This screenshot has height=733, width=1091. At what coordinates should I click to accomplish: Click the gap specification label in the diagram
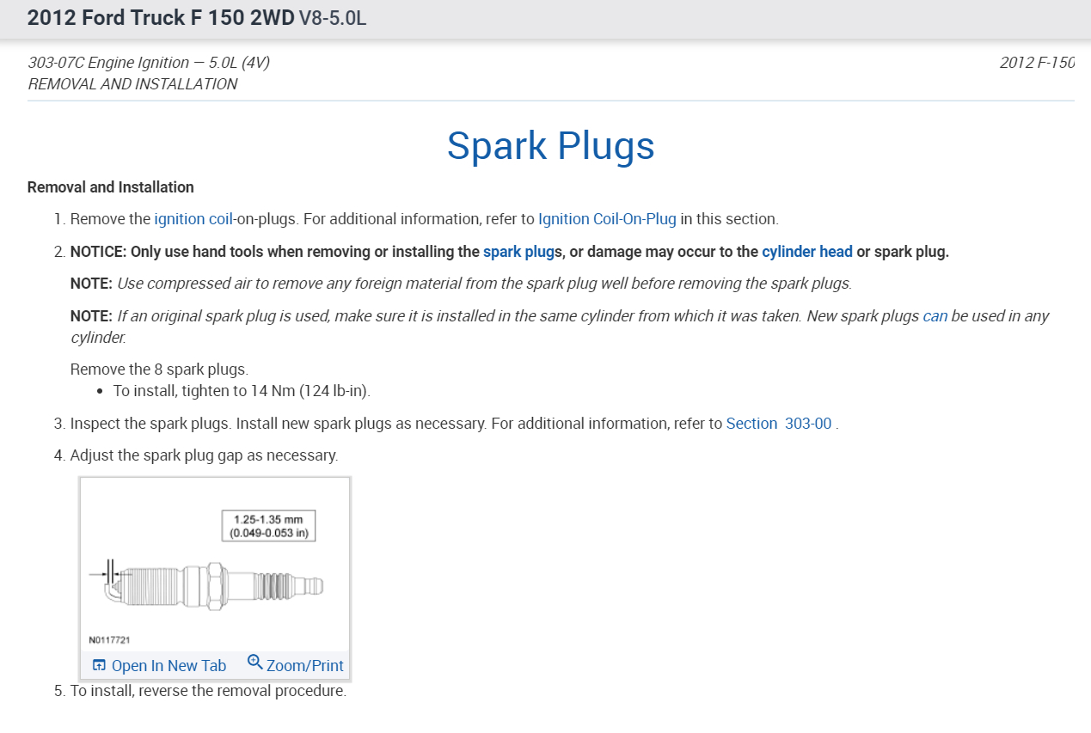[269, 526]
